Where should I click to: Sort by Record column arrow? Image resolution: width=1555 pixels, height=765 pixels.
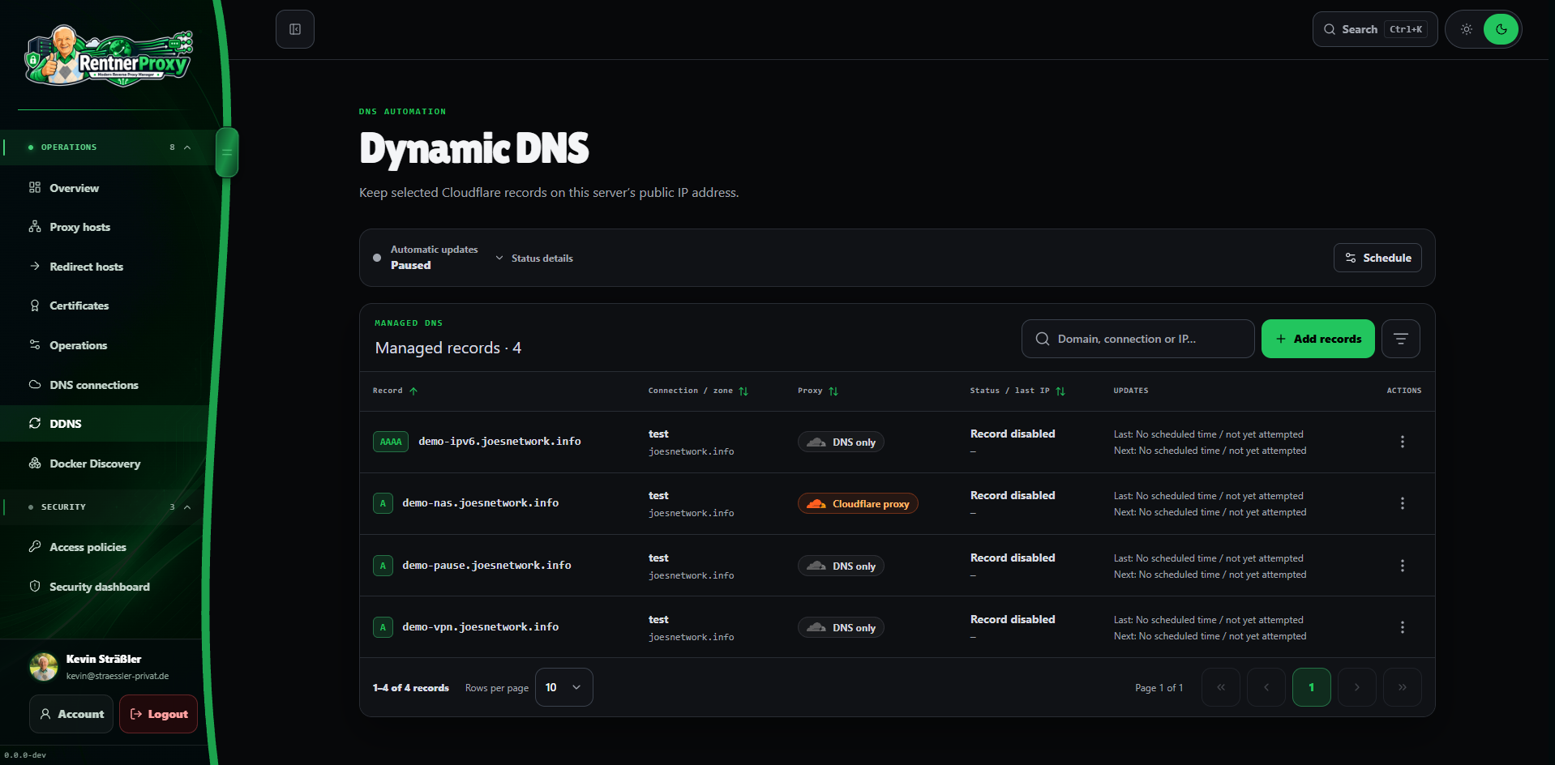point(413,391)
